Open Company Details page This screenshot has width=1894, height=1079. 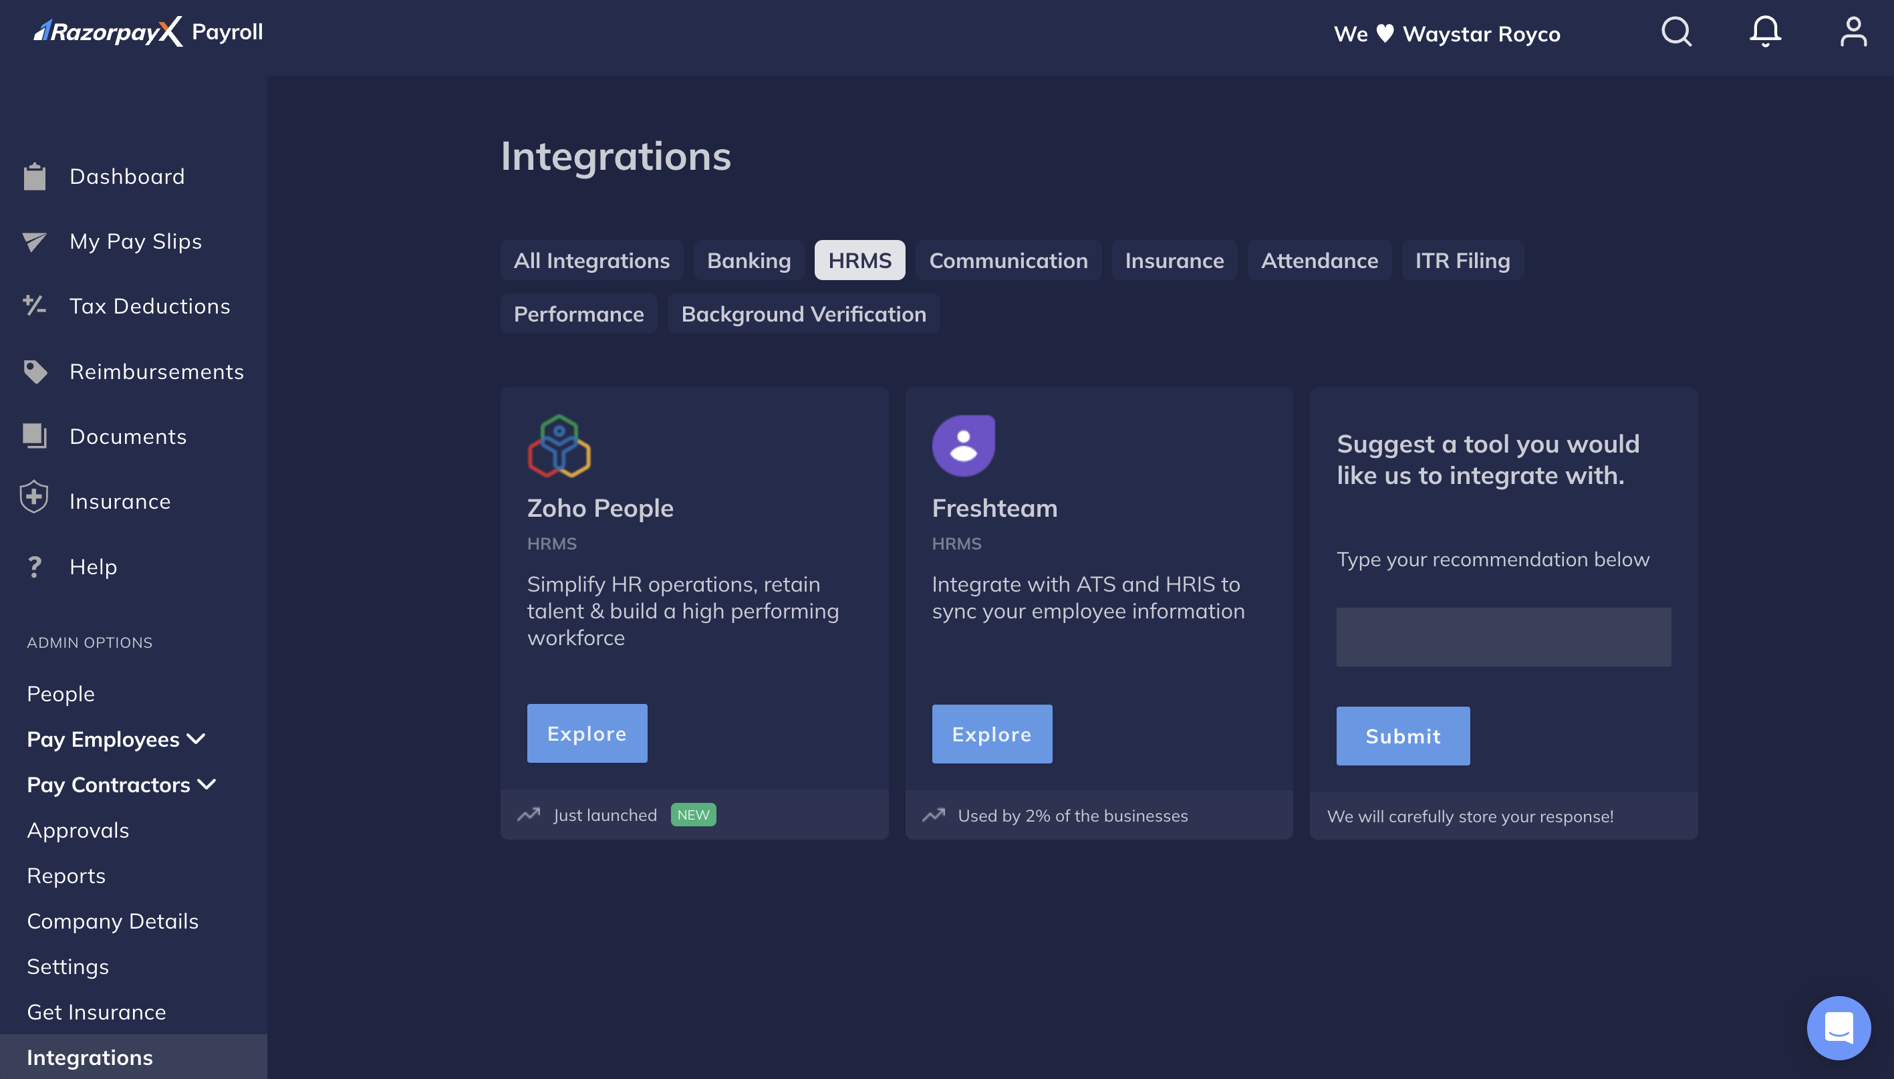tap(112, 921)
